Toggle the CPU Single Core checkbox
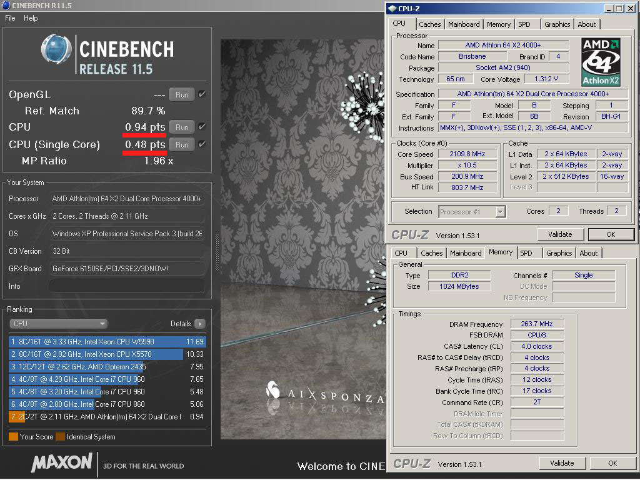 (202, 144)
